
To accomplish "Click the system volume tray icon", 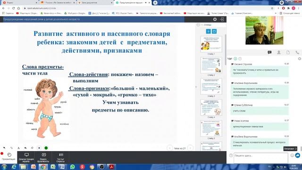I will 285,167.
